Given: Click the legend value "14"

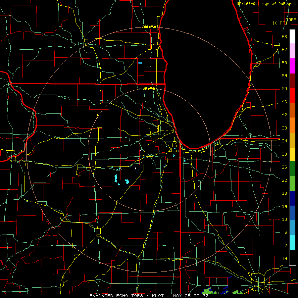Looking at the screenshot, I should (x=284, y=206).
